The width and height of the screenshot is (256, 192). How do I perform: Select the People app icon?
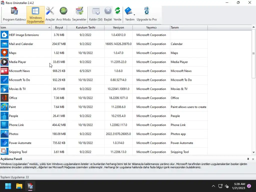[4, 116]
